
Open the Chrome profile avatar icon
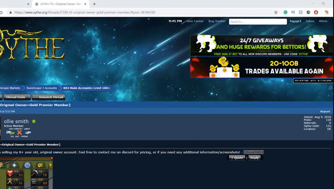(x=327, y=12)
